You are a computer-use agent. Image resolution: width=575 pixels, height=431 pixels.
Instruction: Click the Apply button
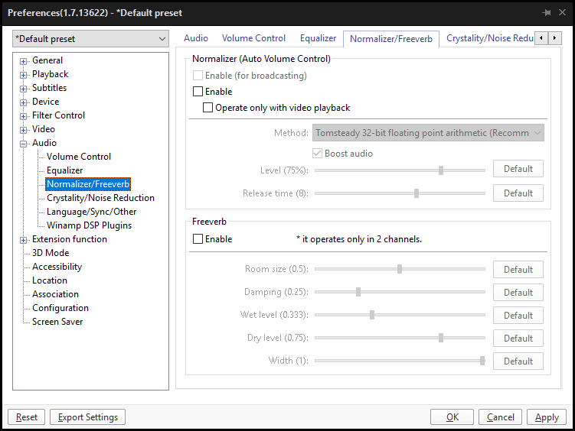pyautogui.click(x=547, y=417)
